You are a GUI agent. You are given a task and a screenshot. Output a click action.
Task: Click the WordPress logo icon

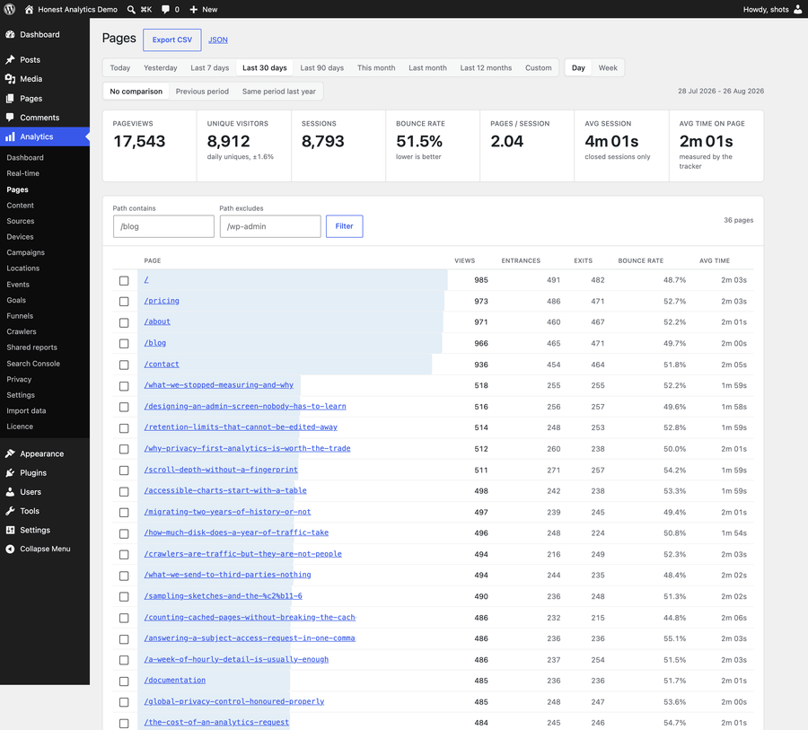9,9
